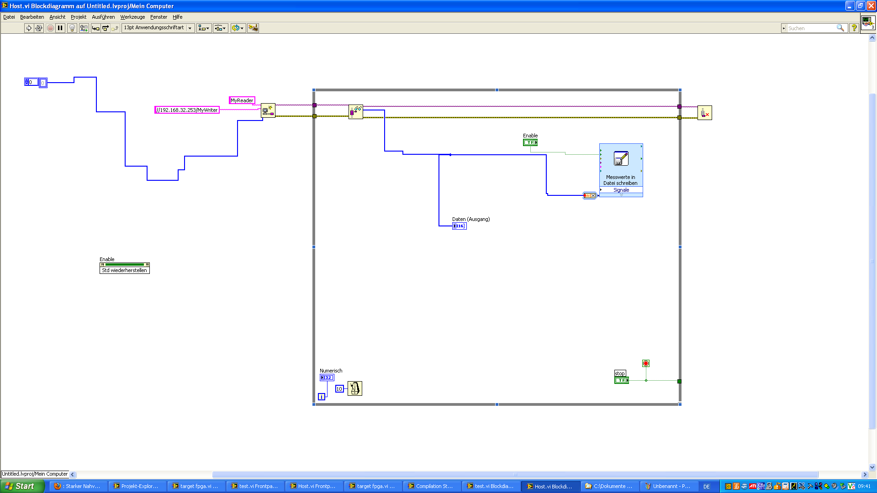Open the Werkzeuge menu
This screenshot has height=493, width=877.
(132, 17)
